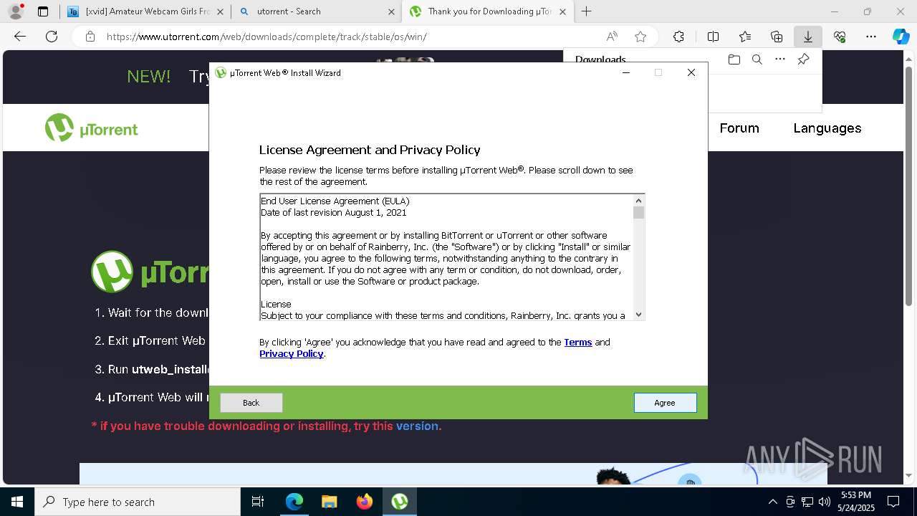Open the volume tray icon
917x516 pixels.
pyautogui.click(x=825, y=502)
